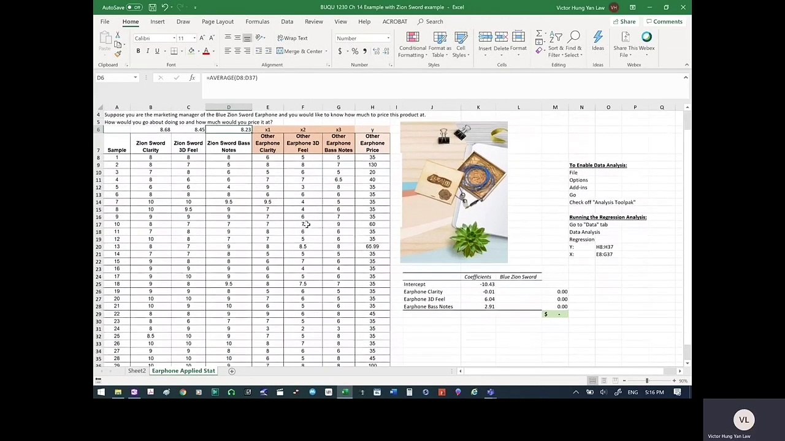Activate the Format Painter brush
Viewport: 785px width, 441px height.
(117, 54)
